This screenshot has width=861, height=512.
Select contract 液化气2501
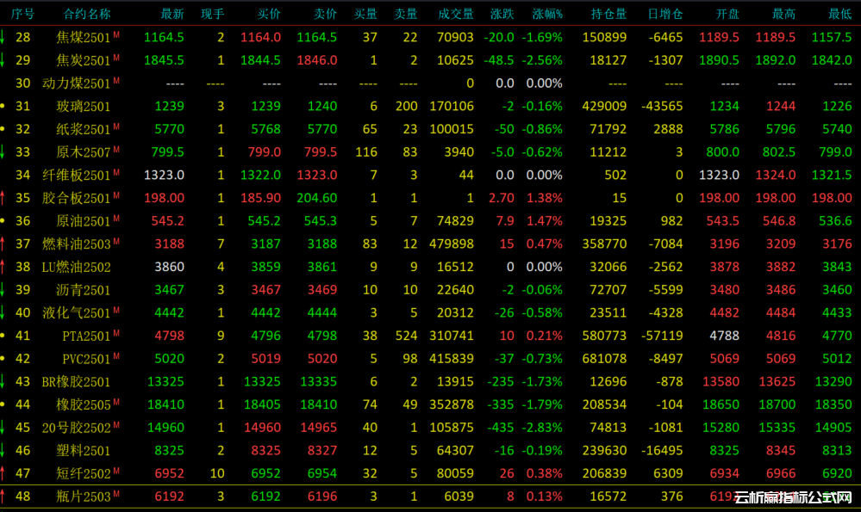(77, 313)
